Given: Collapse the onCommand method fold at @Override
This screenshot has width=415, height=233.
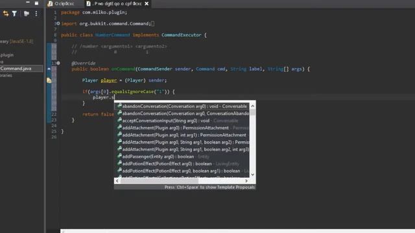Looking at the screenshot, I should point(58,63).
